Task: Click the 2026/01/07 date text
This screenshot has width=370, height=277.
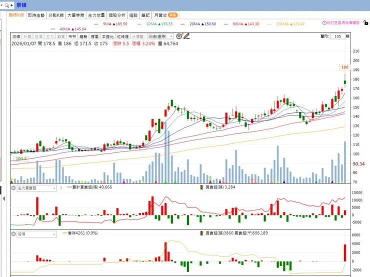Action: coord(24,43)
